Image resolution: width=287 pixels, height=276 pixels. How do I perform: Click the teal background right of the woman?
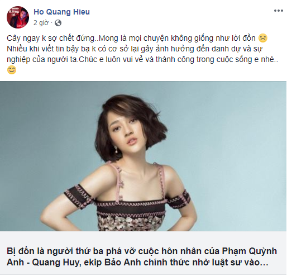pos(233,149)
